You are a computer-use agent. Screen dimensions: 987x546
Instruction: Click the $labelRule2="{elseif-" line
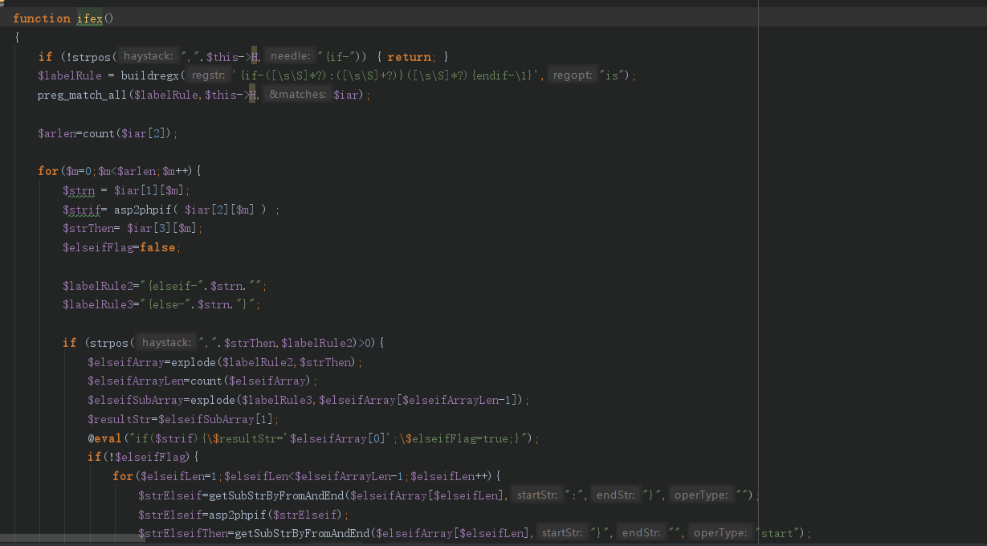pos(165,286)
